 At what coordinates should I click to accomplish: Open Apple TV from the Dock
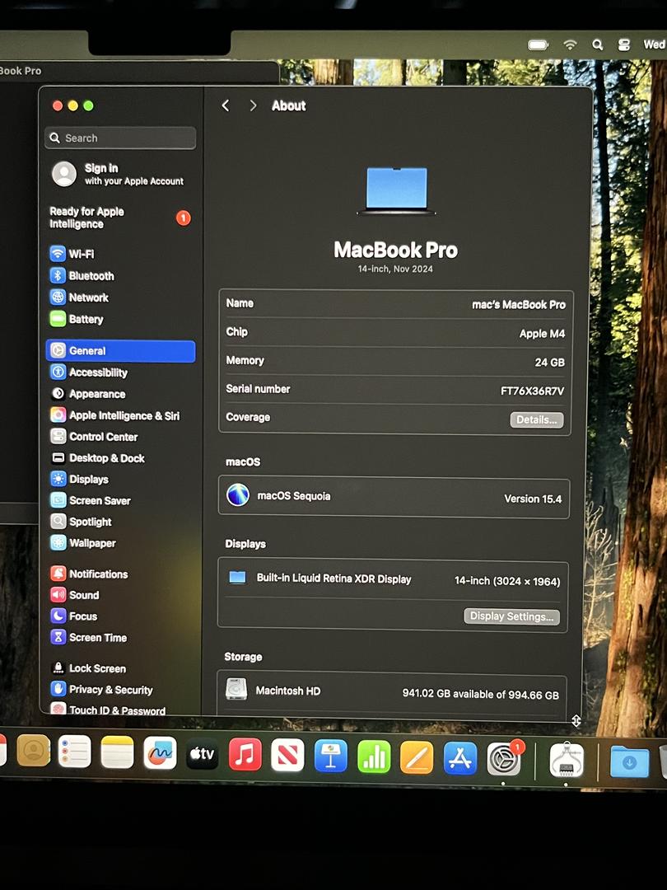pos(202,754)
